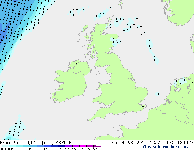
Task: Click the purple arrow above 50 mm
Action: click(x=97, y=146)
